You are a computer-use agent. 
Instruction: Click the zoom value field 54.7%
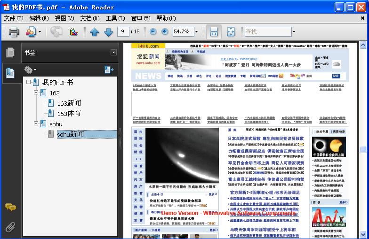click(x=183, y=31)
